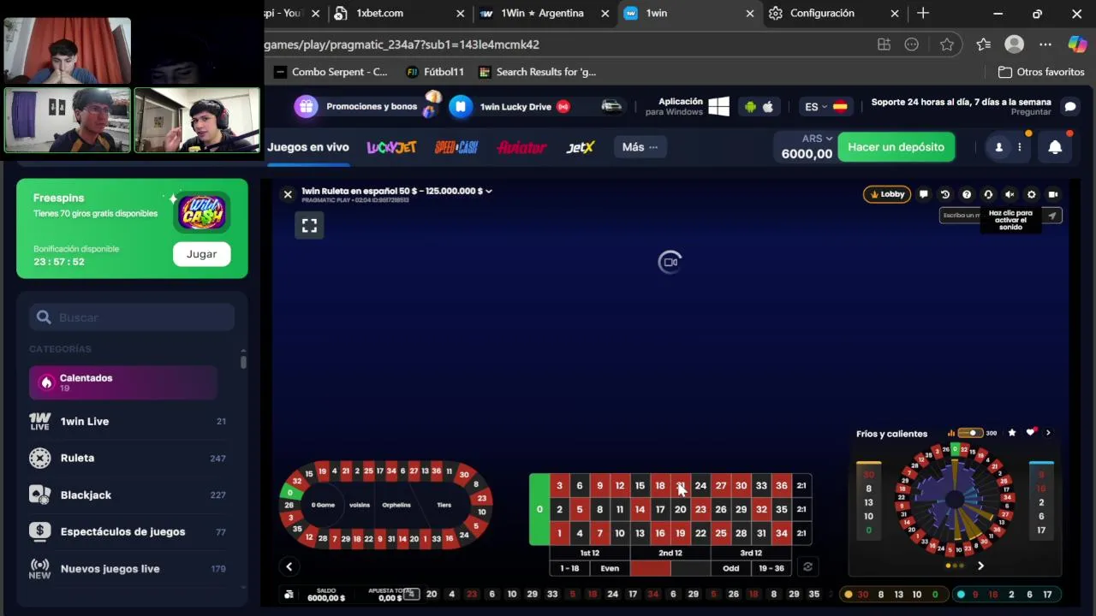Viewport: 1096px width, 616px height.
Task: Toggle the 300 rounds statistics switch
Action: point(969,433)
